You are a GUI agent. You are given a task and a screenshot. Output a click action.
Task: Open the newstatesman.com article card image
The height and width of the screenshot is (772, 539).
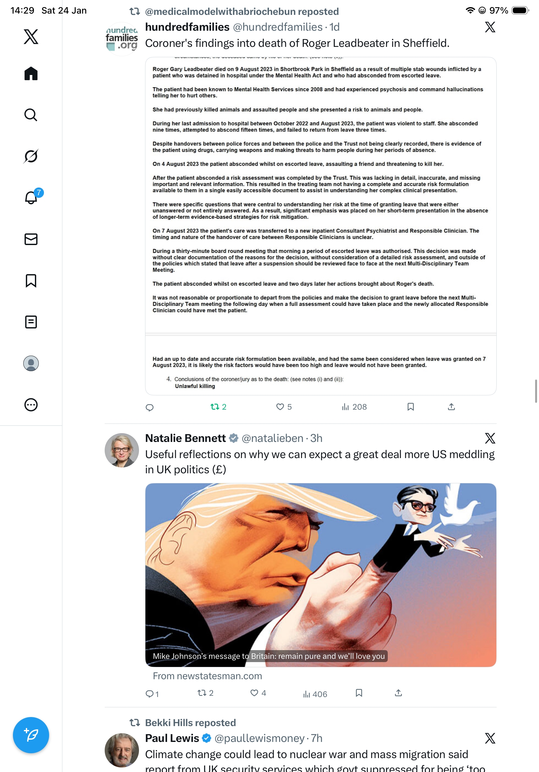(321, 575)
